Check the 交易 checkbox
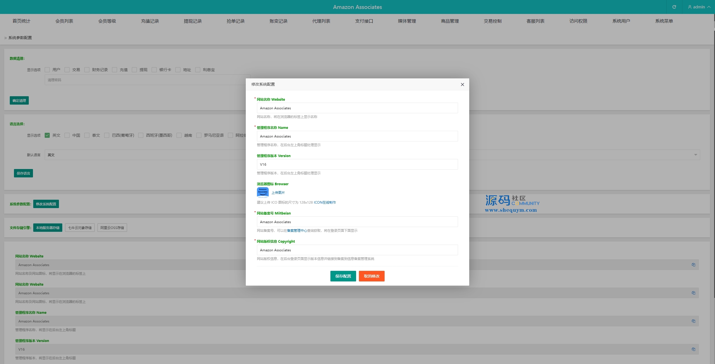 [x=67, y=70]
